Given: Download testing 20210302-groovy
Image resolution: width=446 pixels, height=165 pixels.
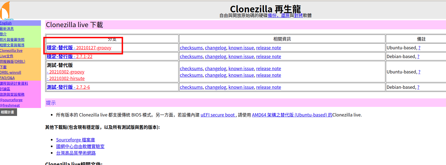Looking at the screenshot, I should (x=66, y=72).
